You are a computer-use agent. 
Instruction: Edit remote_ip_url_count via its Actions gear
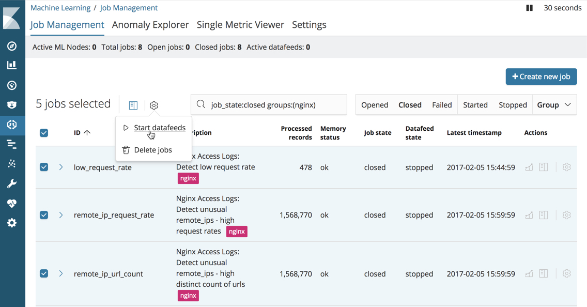click(566, 273)
